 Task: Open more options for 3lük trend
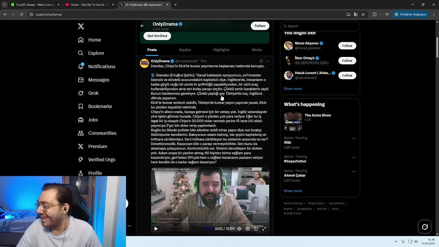coord(354,139)
